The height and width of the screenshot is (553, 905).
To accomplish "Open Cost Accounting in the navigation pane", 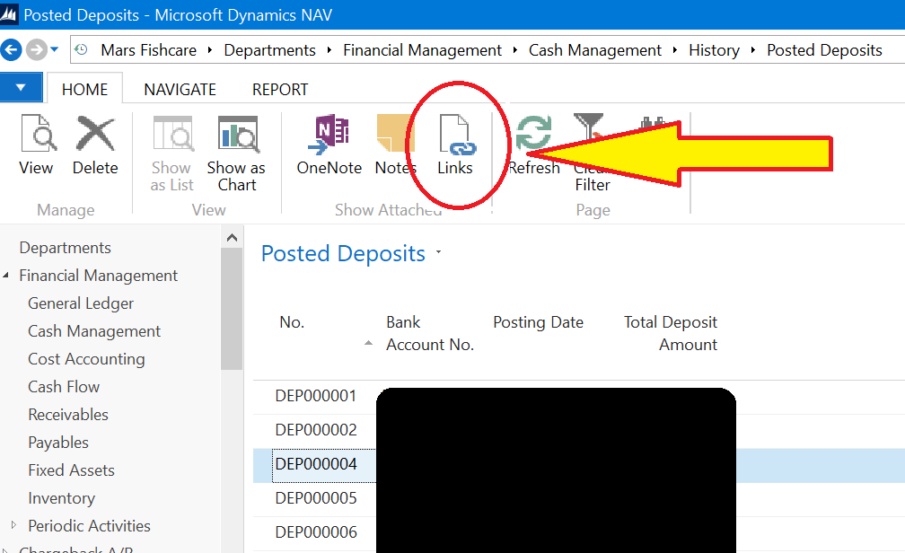I will pos(86,358).
